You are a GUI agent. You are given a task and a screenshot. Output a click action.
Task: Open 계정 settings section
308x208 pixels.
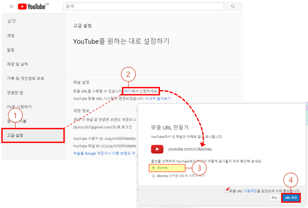[11, 36]
